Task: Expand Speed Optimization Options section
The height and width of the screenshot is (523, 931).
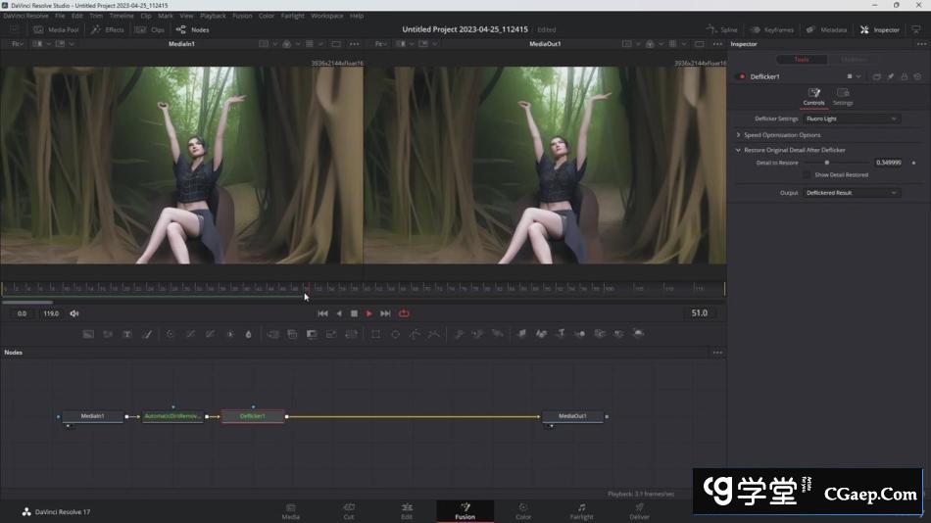Action: pos(781,134)
